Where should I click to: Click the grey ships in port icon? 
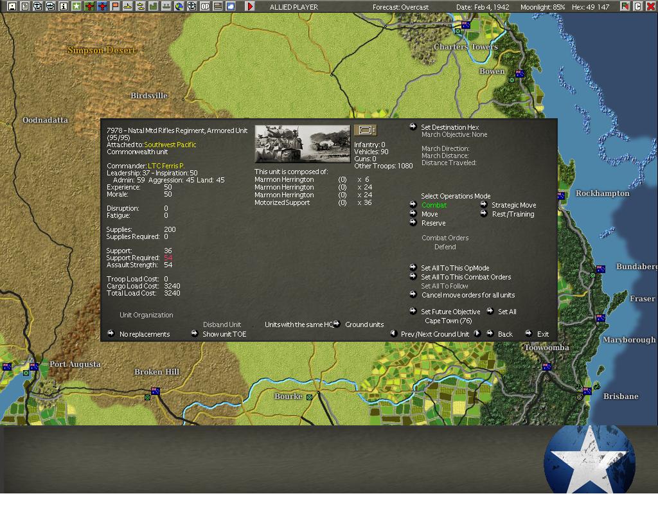coord(166,6)
